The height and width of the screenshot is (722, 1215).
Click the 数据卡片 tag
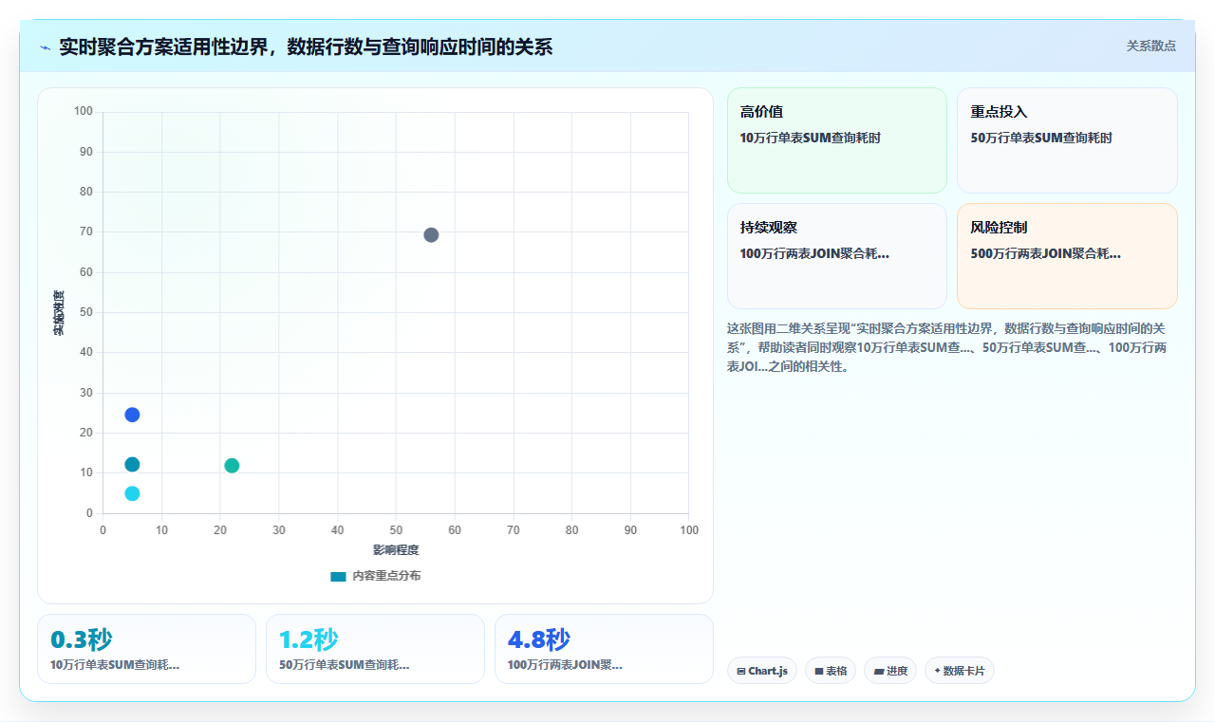(960, 671)
